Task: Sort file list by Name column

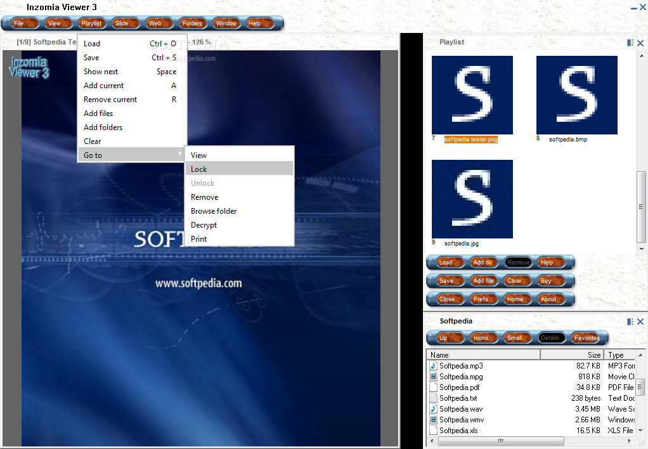Action: (484, 355)
